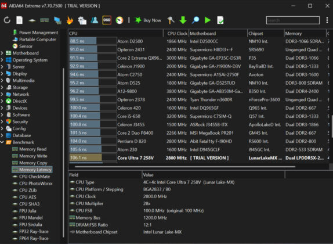Expand the Storage tree node
The width and height of the screenshot is (333, 244).
pyautogui.click(x=2, y=87)
